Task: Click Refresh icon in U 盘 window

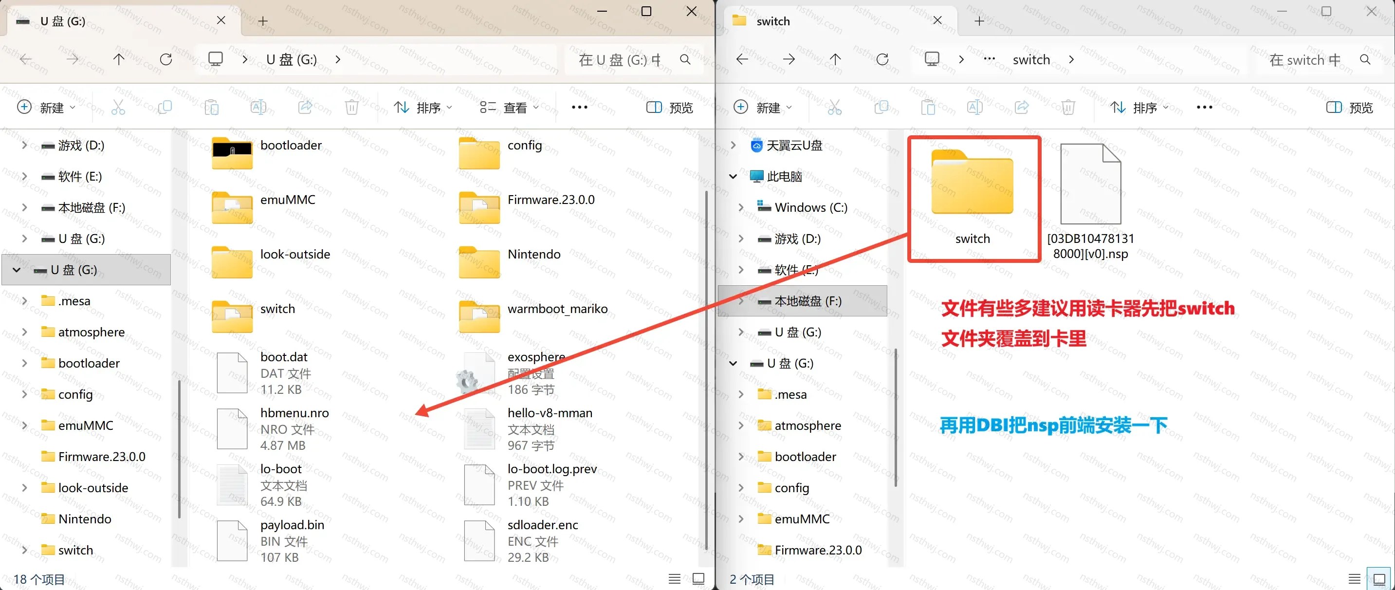Action: pos(165,59)
